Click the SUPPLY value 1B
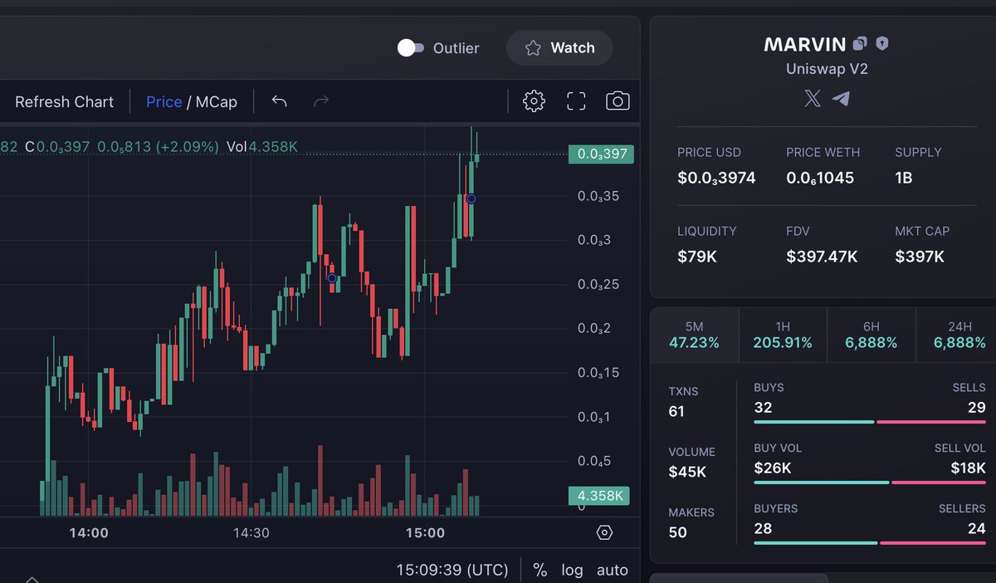 coord(904,178)
